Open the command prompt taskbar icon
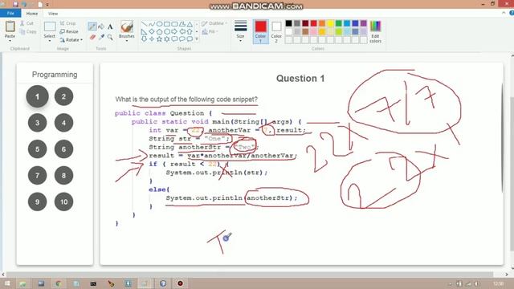The height and width of the screenshot is (289, 514). tap(93, 283)
